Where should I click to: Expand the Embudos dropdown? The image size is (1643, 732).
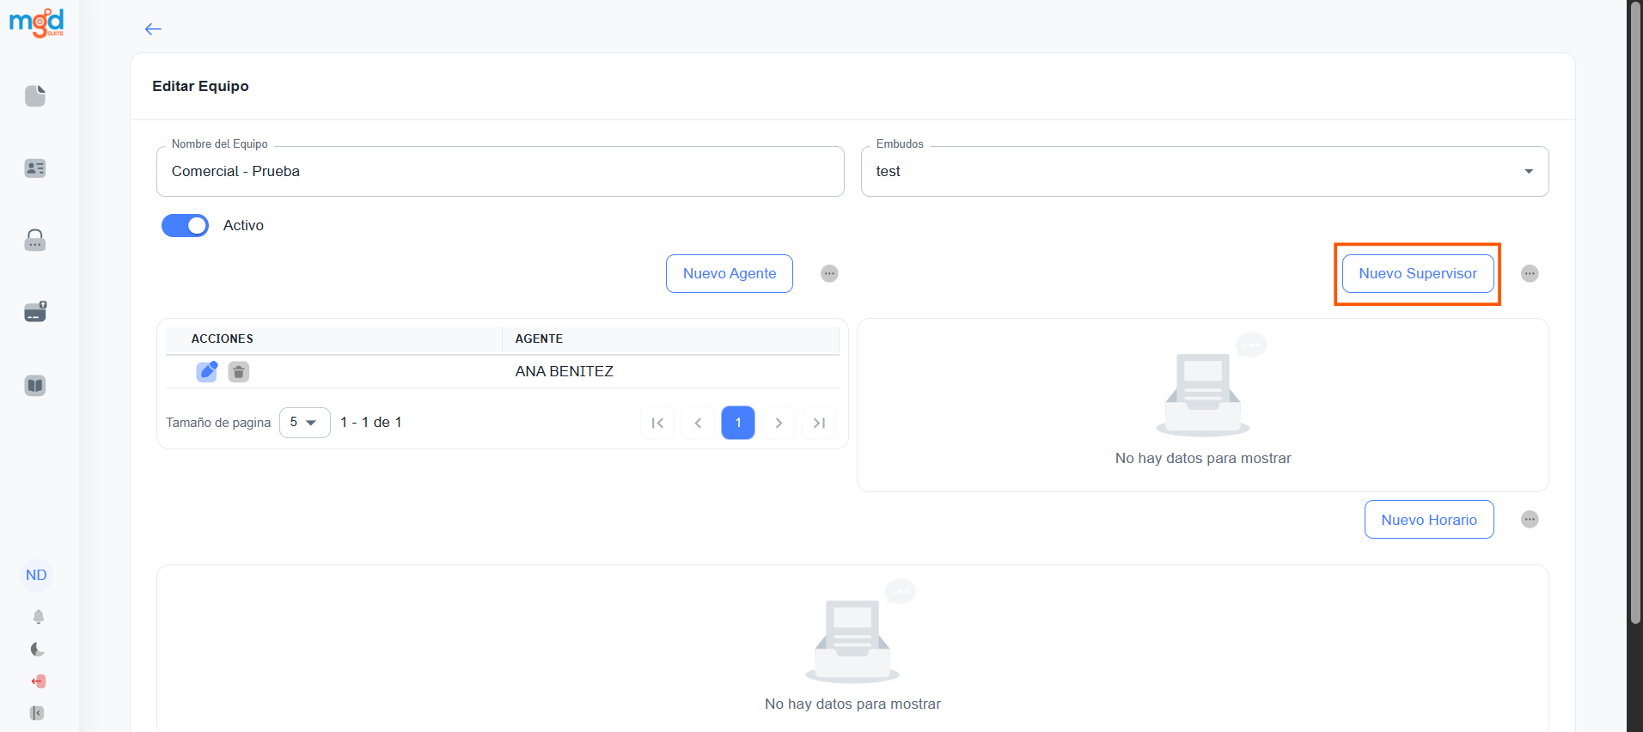click(x=1528, y=172)
